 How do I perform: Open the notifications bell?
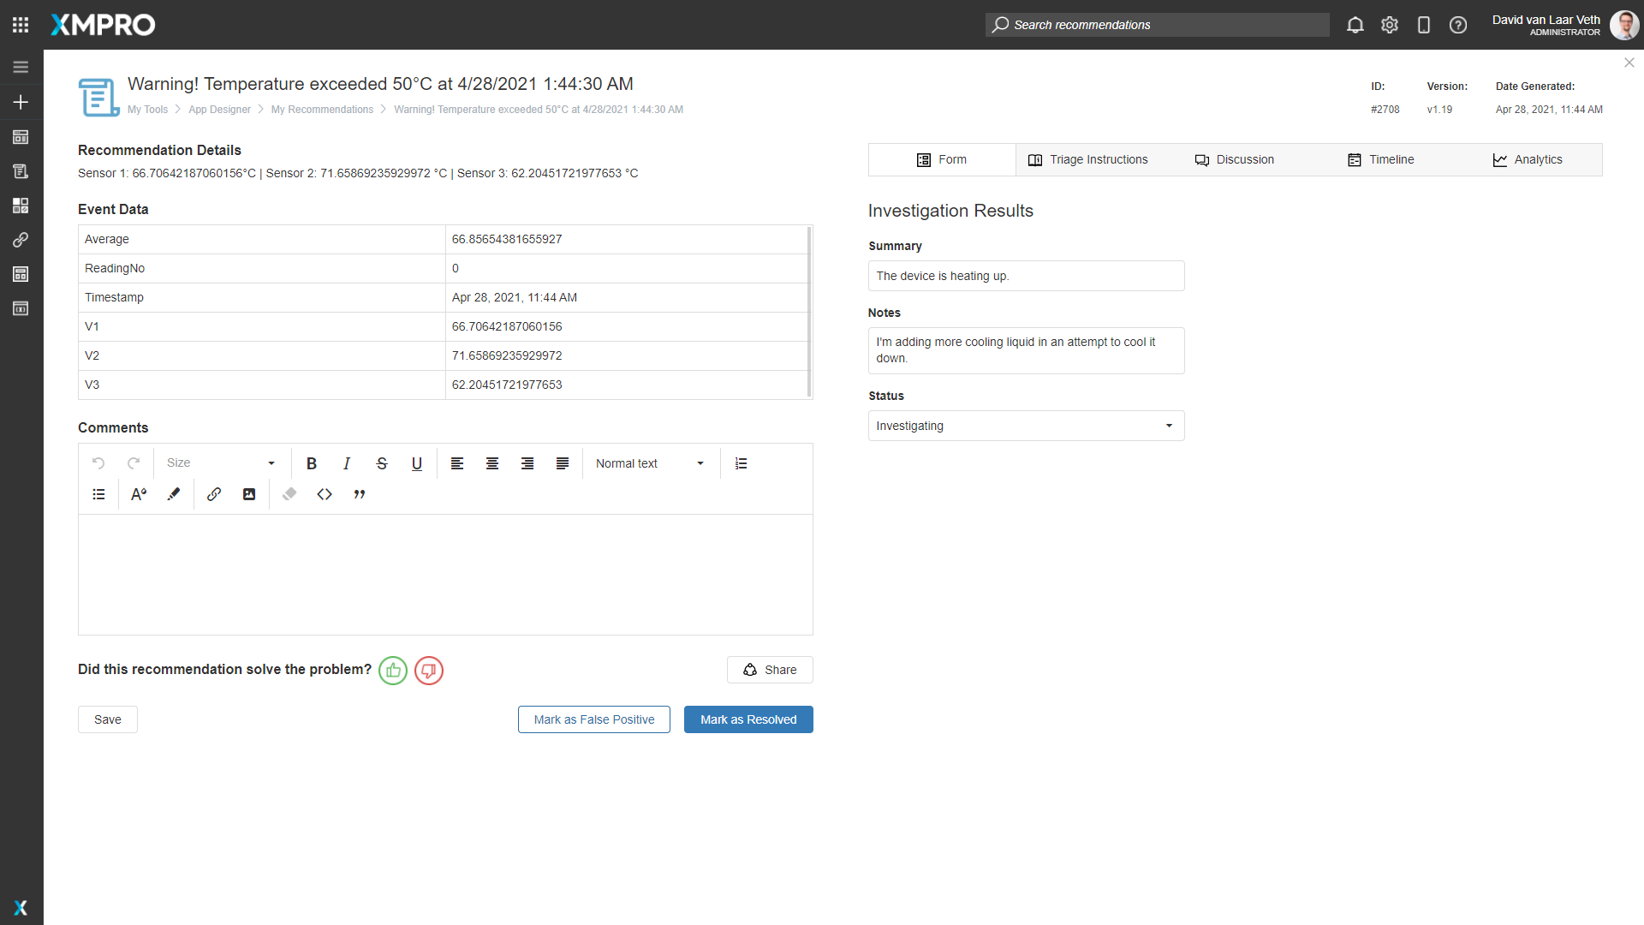tap(1355, 25)
